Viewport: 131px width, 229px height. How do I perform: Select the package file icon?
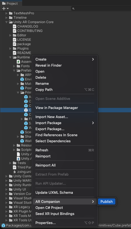[15, 44]
